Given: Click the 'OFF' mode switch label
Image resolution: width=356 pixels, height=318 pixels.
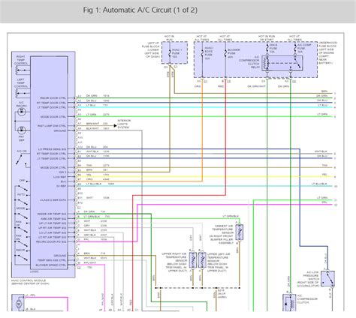Looking at the screenshot, I should [22, 181].
